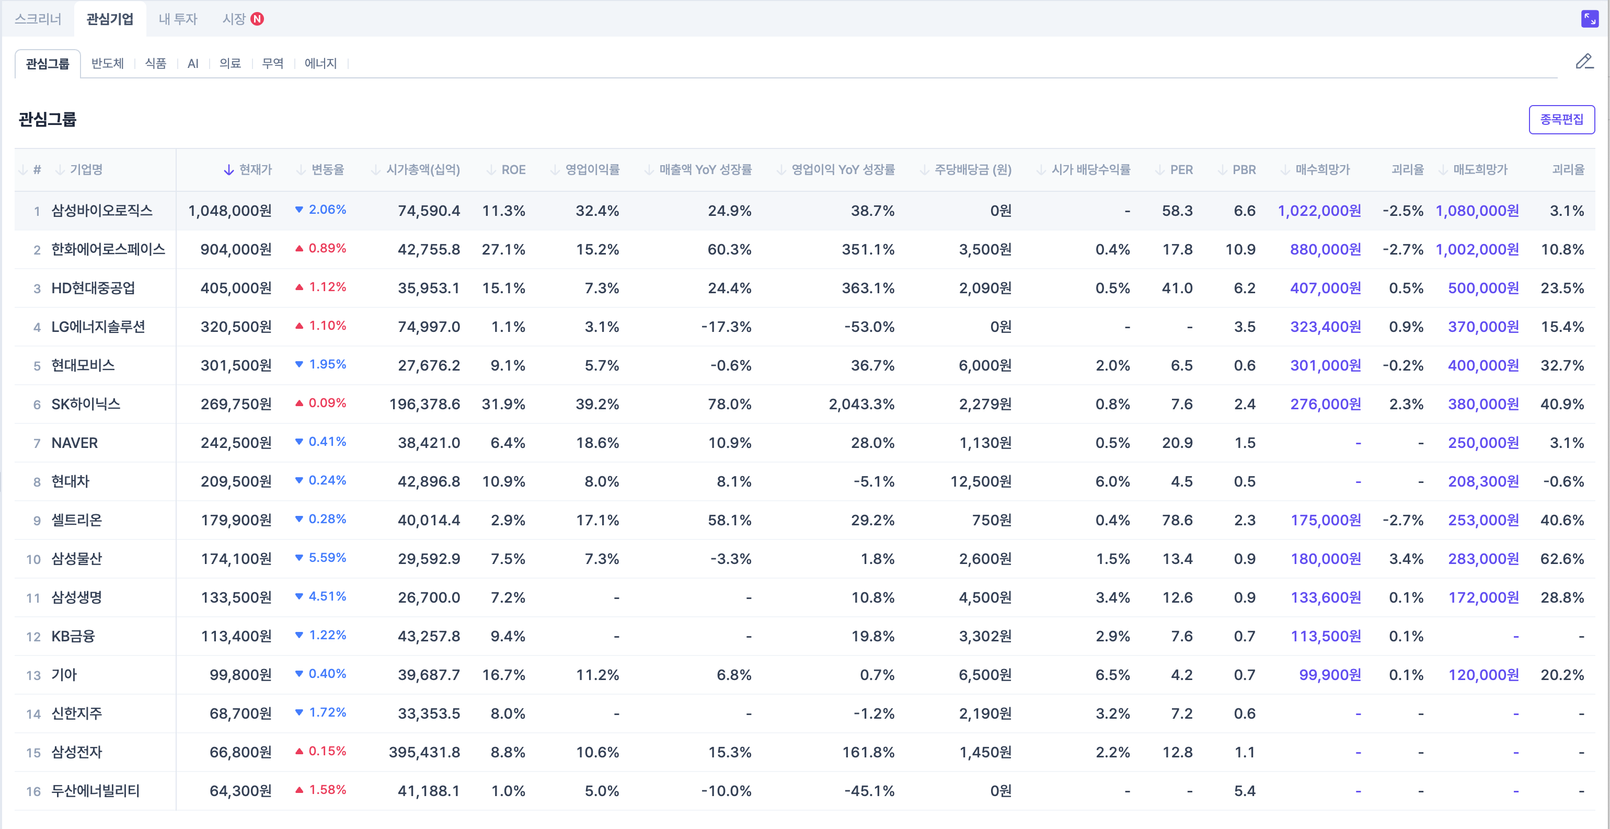
Task: Sort by 주당배당금 (원) header
Action: (x=972, y=170)
